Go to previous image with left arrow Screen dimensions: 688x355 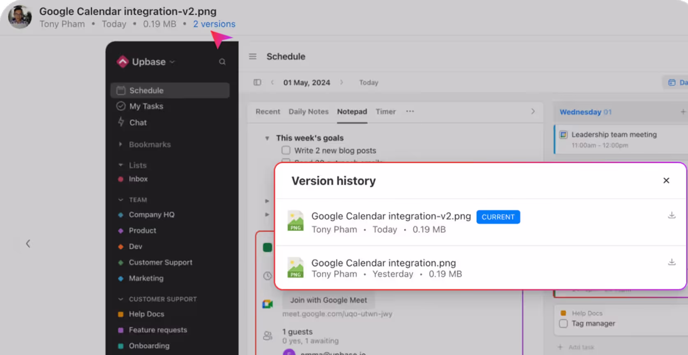coord(28,244)
